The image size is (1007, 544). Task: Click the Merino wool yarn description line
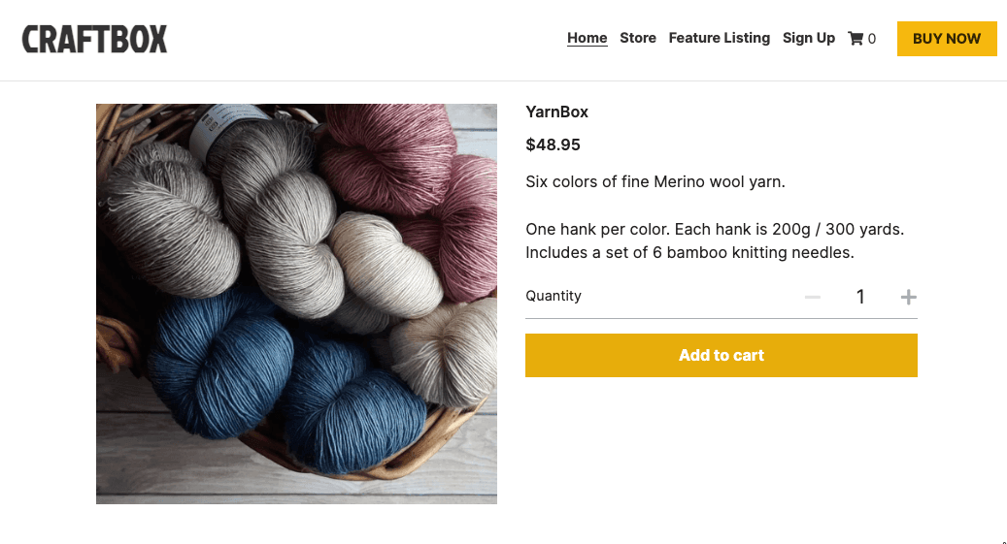[655, 182]
